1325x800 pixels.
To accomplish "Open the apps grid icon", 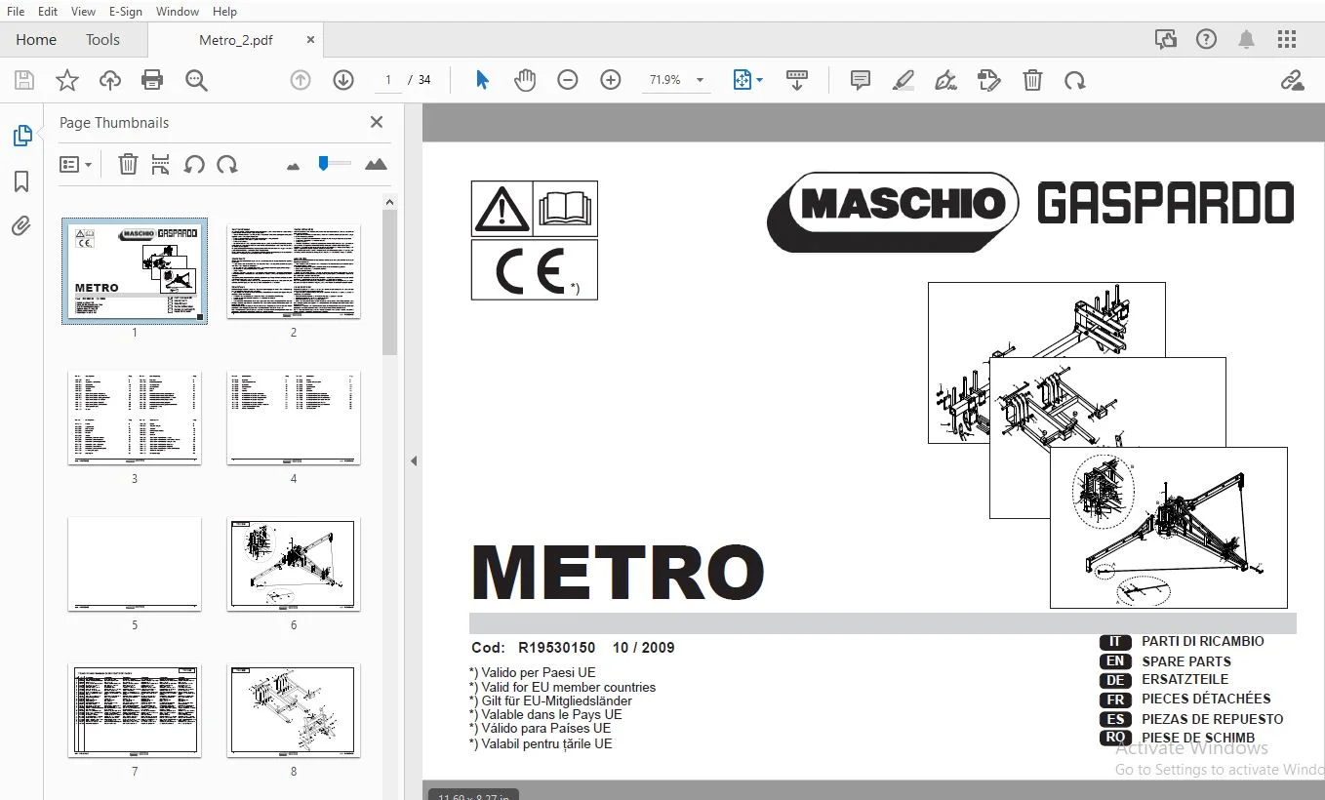I will (x=1287, y=39).
